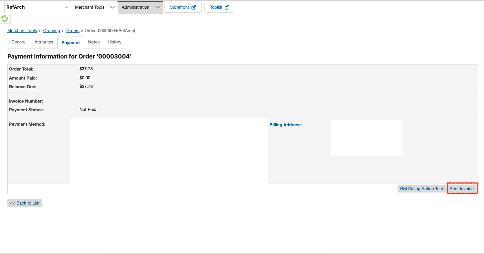Click the Payment Information heading for order 00003004
This screenshot has height=254, width=484.
click(69, 56)
